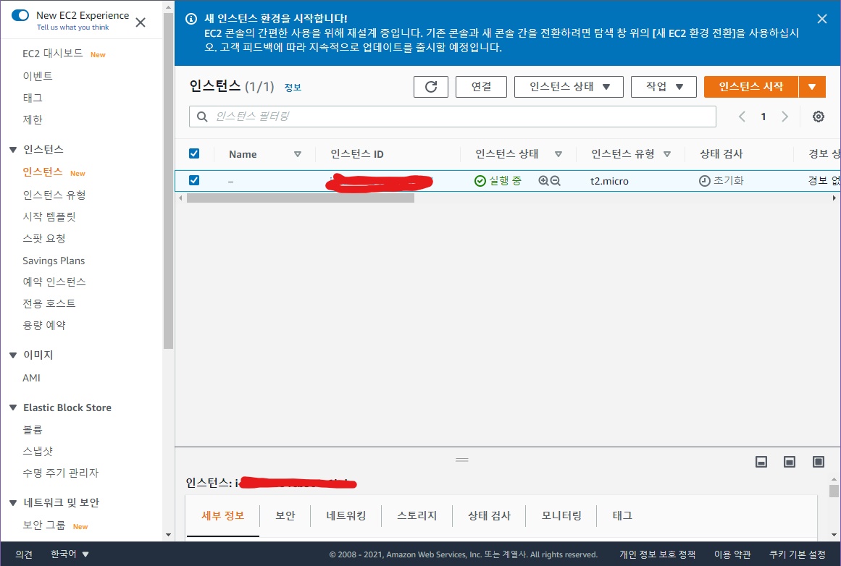
Task: Set details pane to half-height layout
Action: 790,462
